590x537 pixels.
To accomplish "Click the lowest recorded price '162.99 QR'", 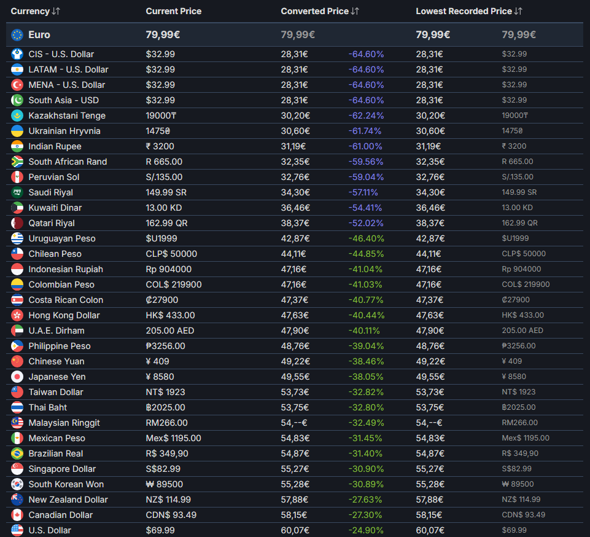I will 519,223.
